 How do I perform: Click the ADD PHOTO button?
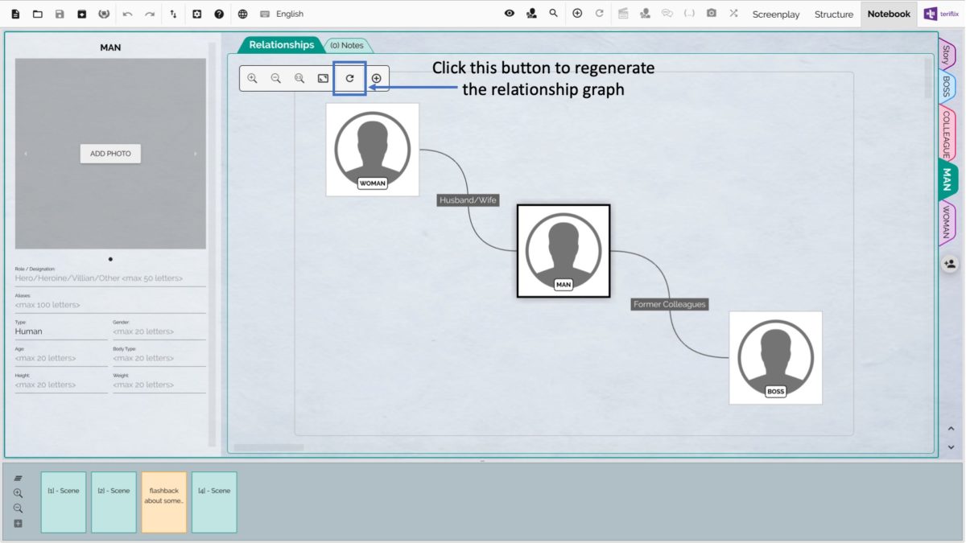click(109, 153)
